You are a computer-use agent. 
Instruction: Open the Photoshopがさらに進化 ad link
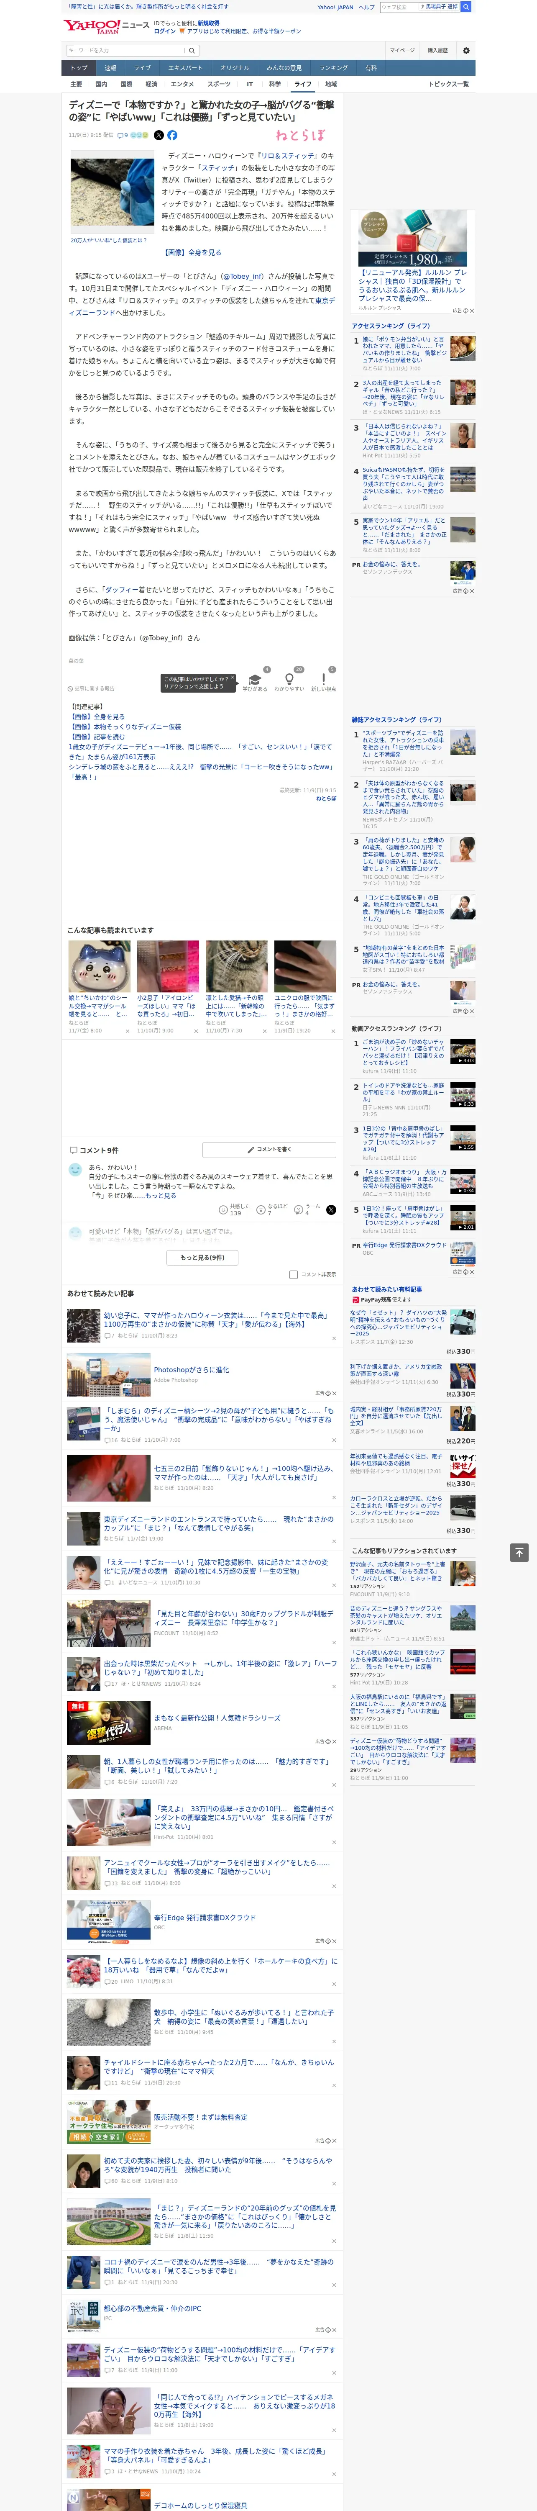191,1370
